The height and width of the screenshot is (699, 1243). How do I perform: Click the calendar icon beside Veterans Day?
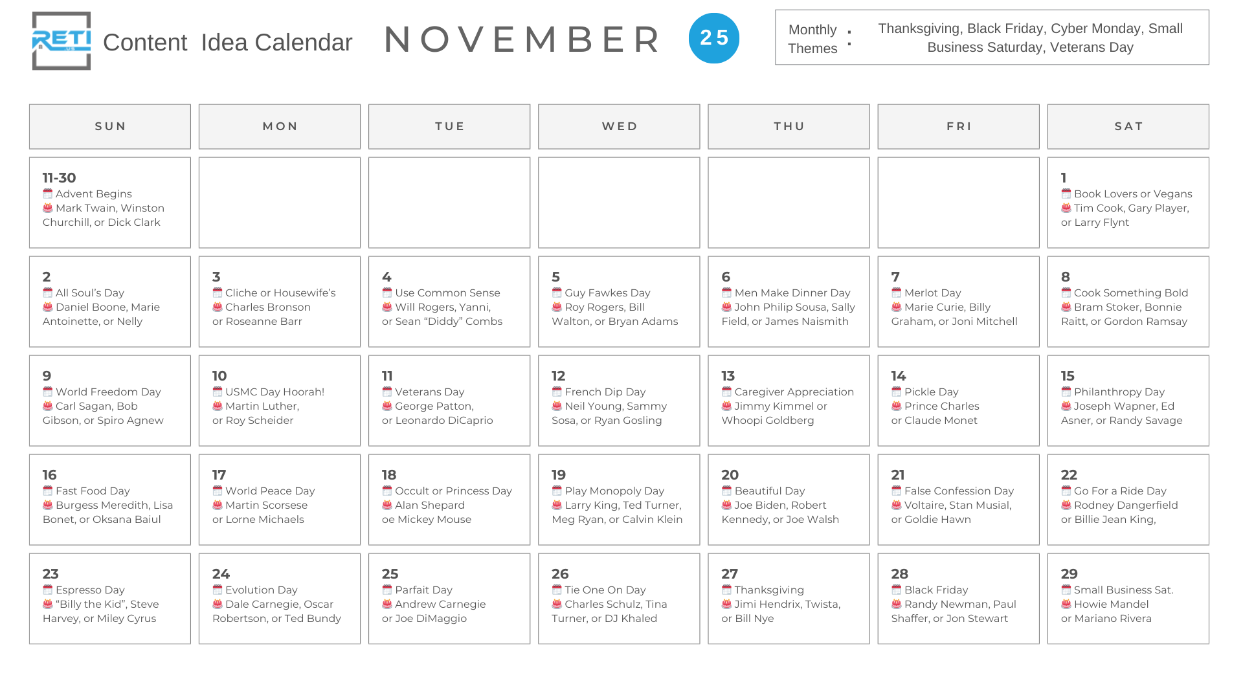pos(387,392)
